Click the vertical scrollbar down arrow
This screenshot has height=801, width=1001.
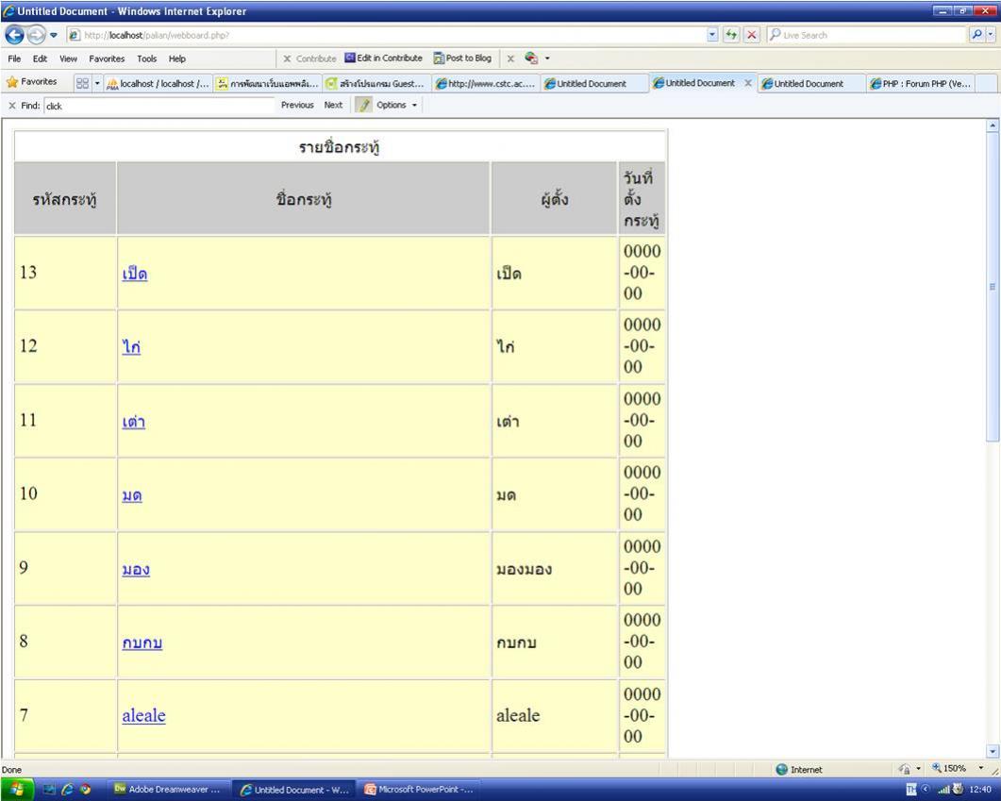(x=992, y=751)
